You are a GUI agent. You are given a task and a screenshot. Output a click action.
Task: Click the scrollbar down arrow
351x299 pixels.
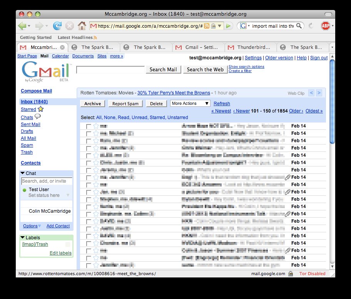coord(333,266)
